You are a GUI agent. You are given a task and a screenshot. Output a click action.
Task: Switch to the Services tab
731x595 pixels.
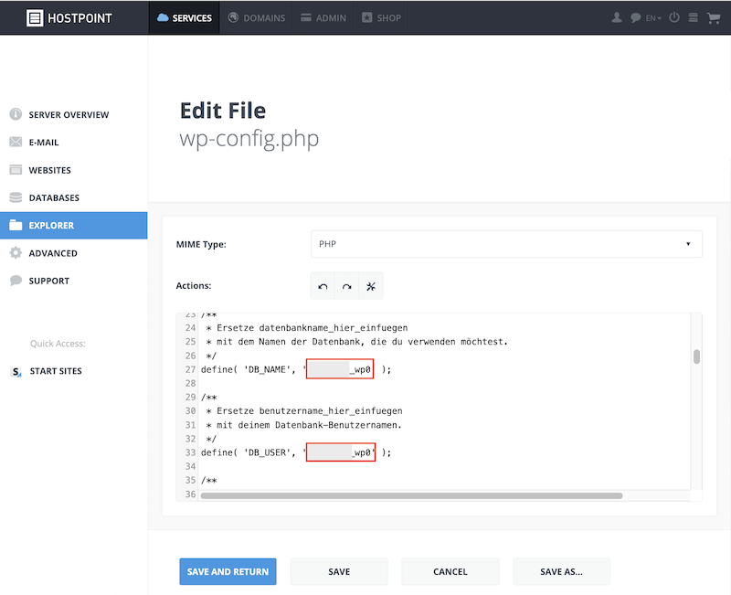[185, 17]
